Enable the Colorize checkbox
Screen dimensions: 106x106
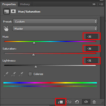coord(30,74)
